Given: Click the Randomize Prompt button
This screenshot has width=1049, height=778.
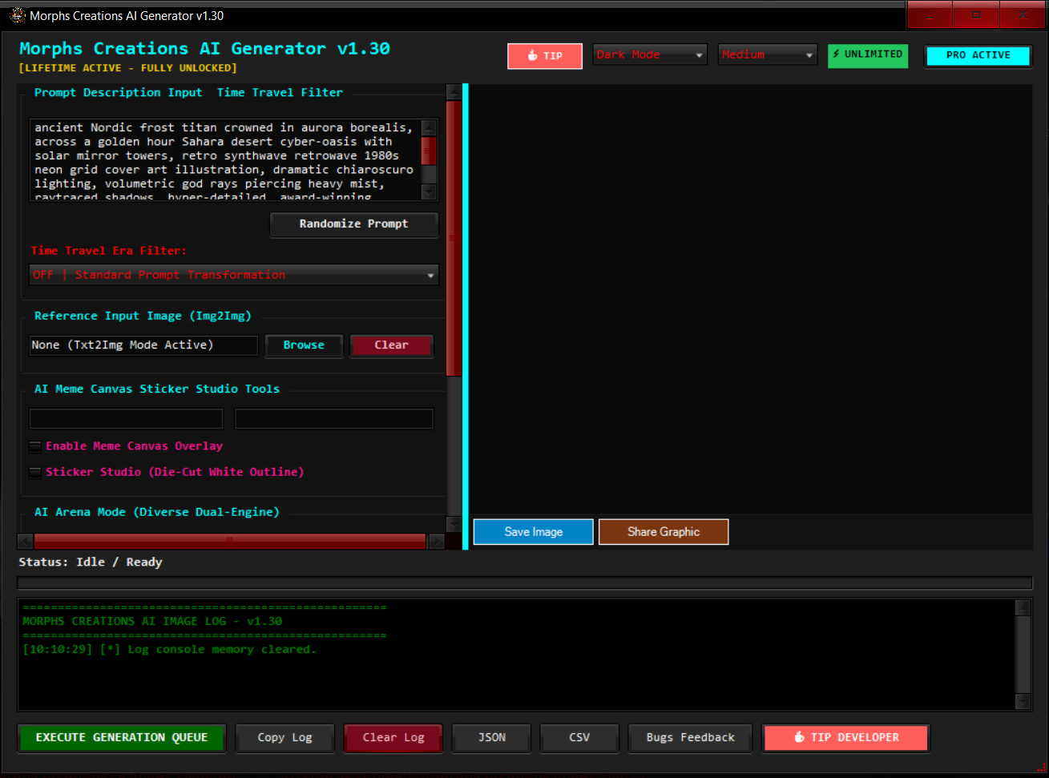Looking at the screenshot, I should [353, 224].
